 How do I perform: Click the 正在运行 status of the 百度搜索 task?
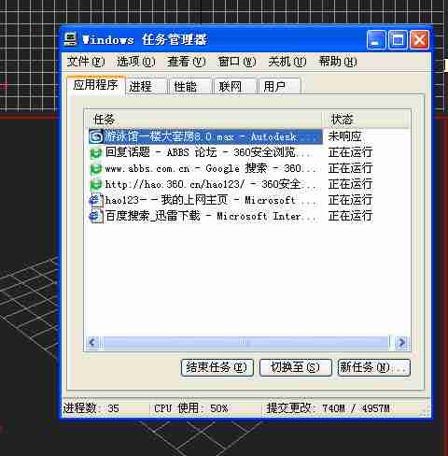(350, 216)
